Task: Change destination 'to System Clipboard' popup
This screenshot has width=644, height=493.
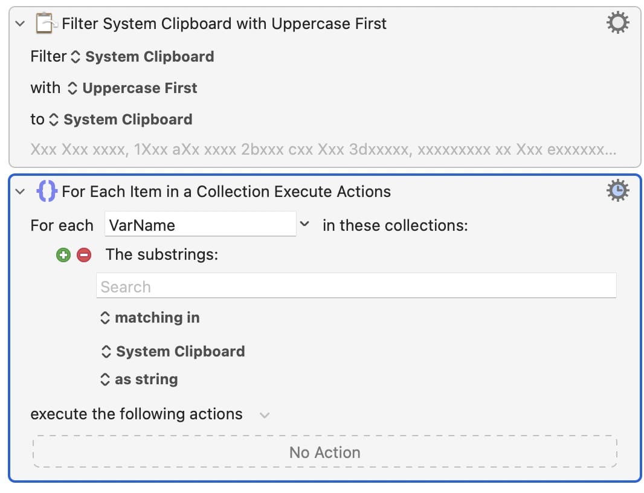Action: coord(121,120)
